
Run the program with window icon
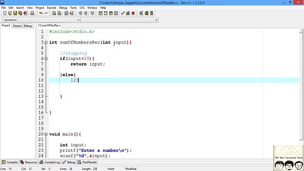coord(105,13)
